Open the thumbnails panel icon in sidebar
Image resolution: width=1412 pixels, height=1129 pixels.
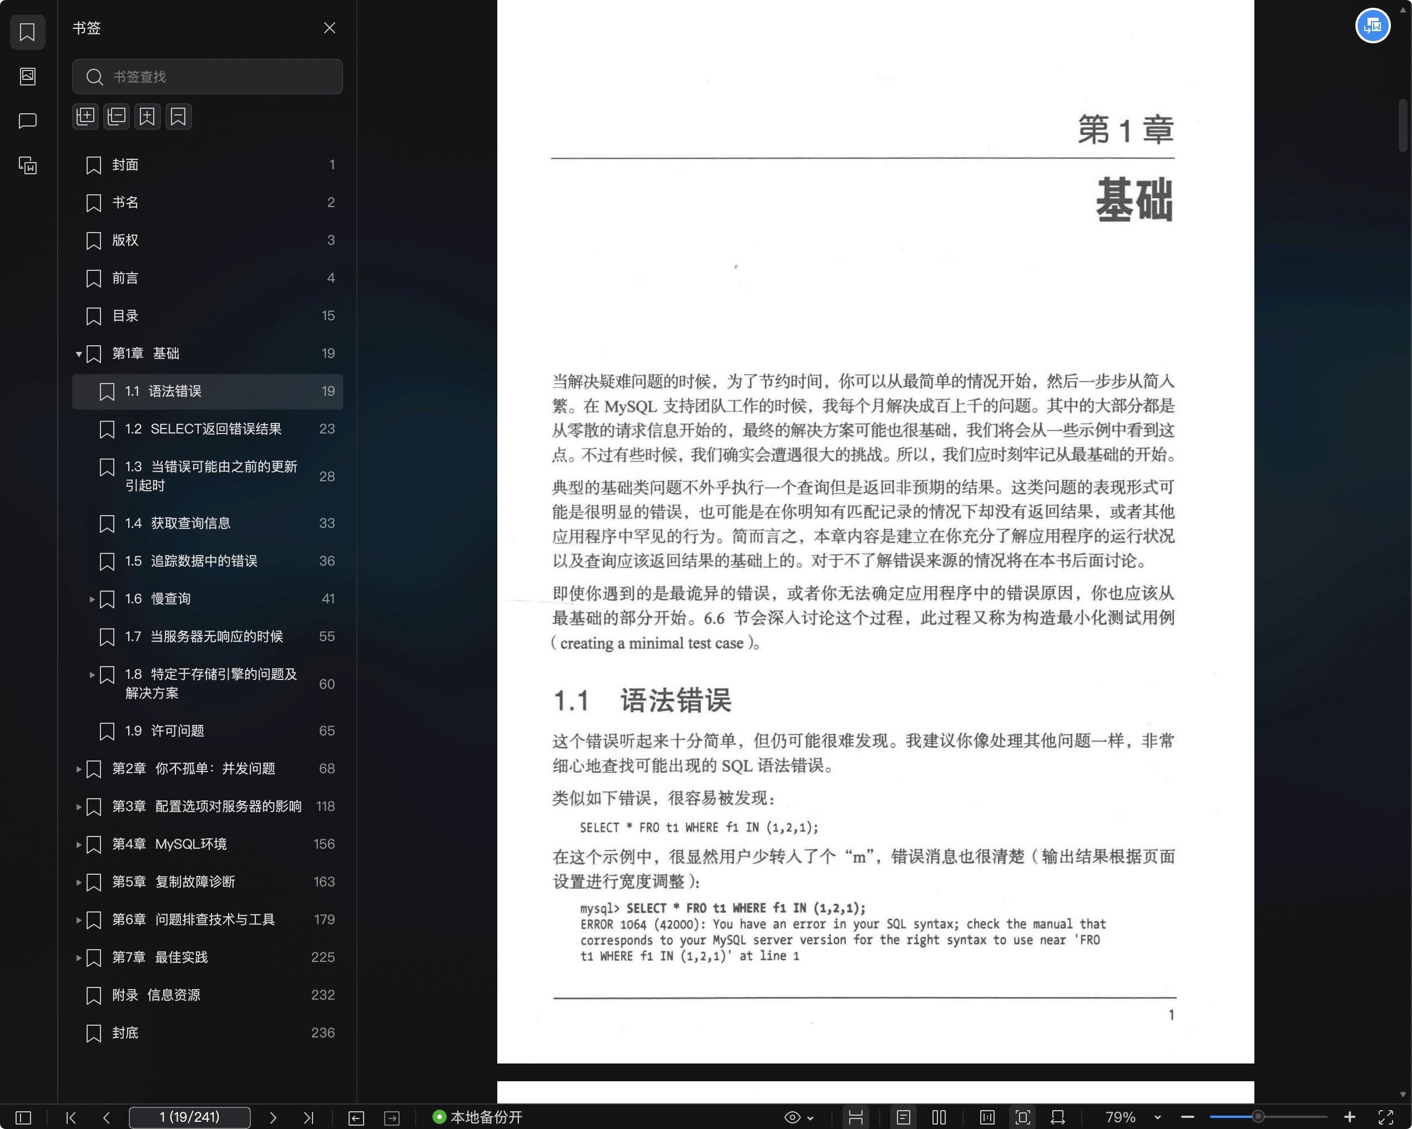(x=28, y=77)
